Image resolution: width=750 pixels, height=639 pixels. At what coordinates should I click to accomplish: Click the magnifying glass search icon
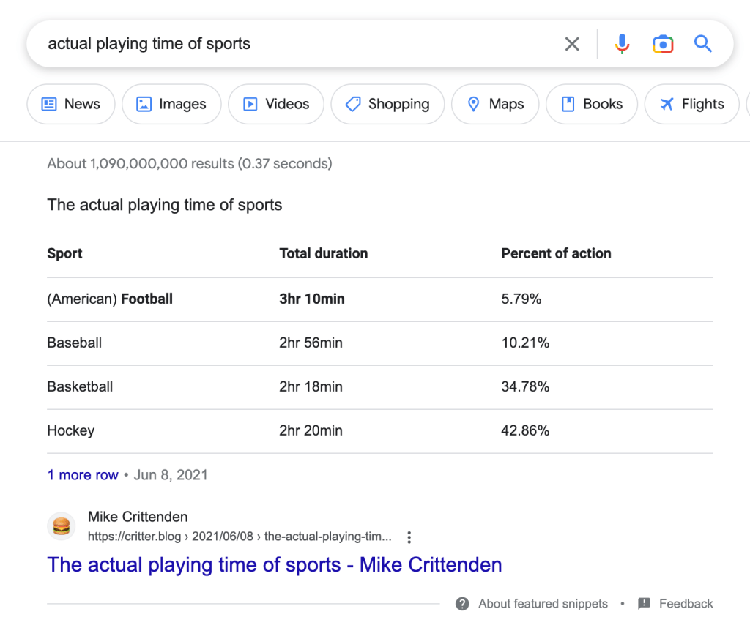click(x=703, y=44)
